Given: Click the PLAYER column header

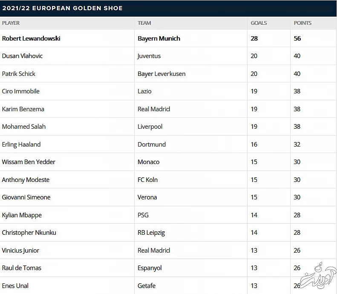Looking at the screenshot, I should (11, 23).
